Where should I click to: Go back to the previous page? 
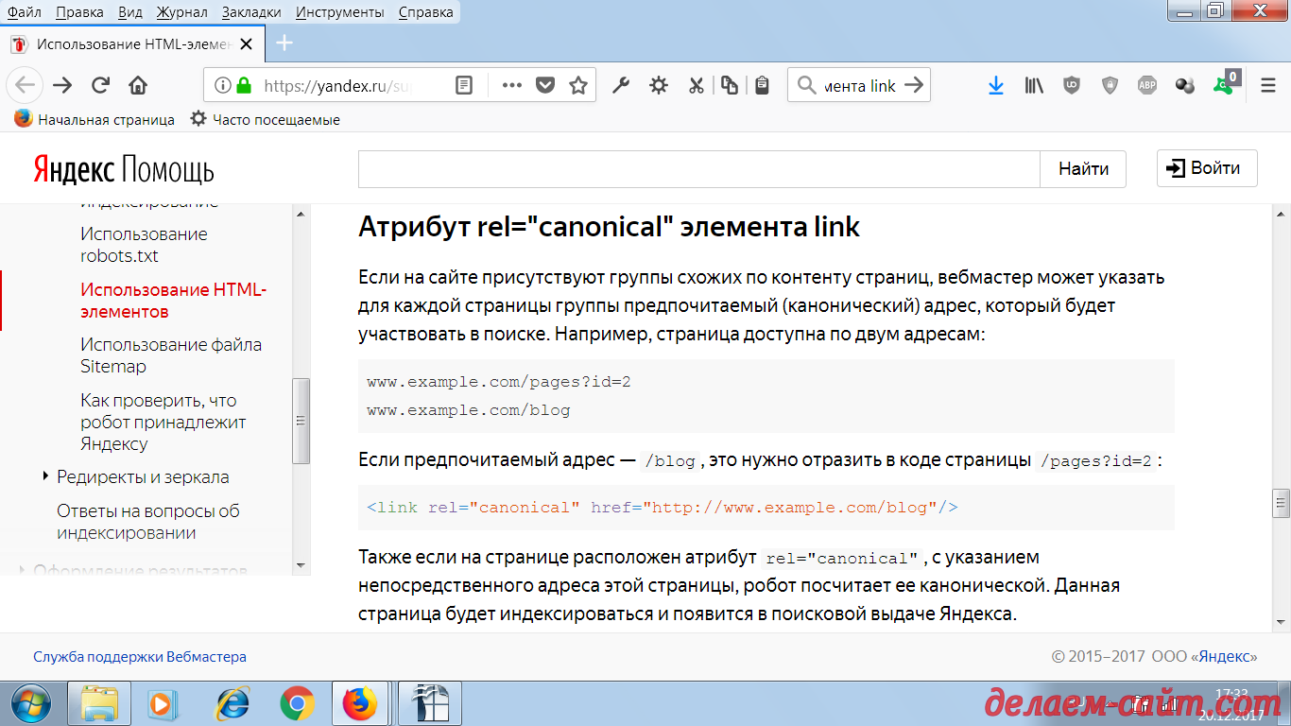pyautogui.click(x=26, y=85)
